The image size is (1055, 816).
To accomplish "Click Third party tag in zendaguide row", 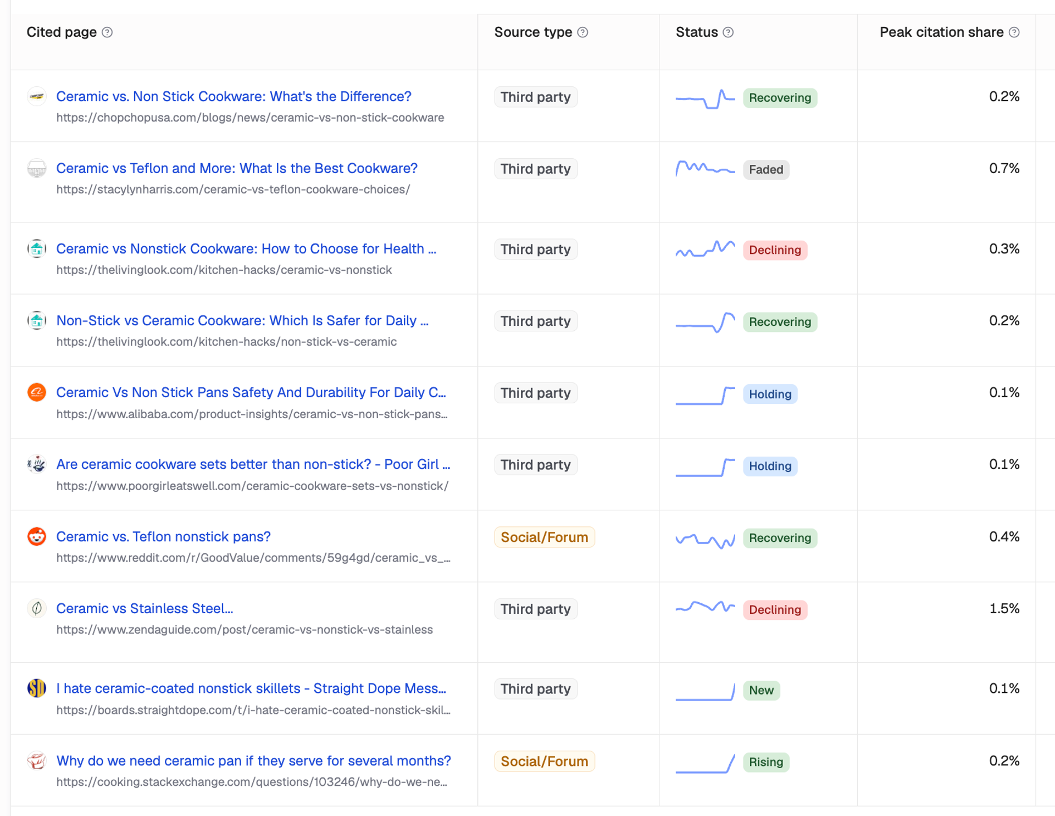I will click(x=536, y=609).
